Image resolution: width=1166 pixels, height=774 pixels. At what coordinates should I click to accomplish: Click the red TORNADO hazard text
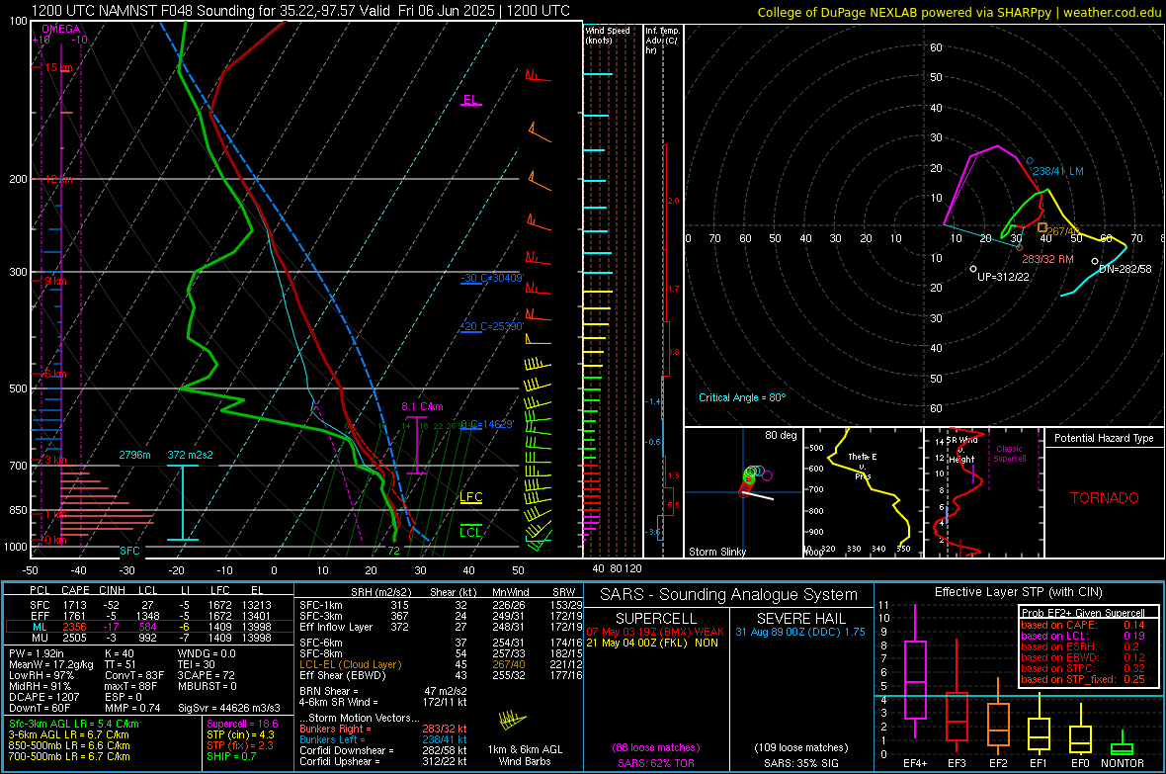[1105, 498]
